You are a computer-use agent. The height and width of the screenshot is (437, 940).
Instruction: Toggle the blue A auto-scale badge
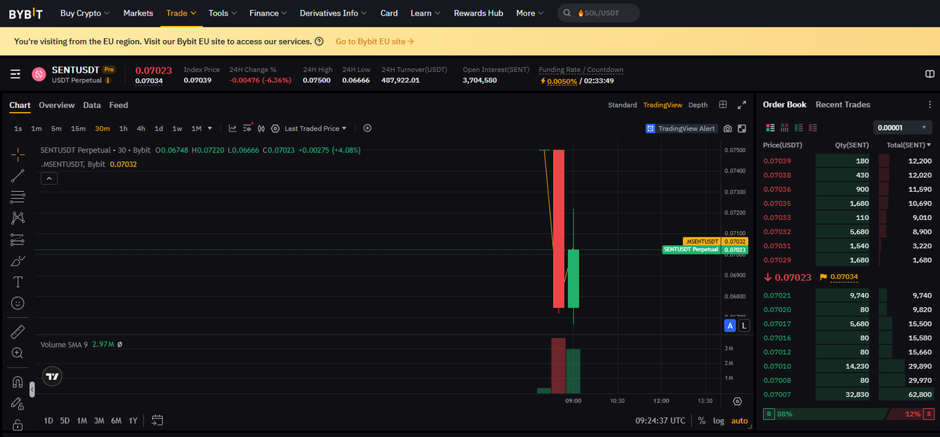tap(729, 325)
